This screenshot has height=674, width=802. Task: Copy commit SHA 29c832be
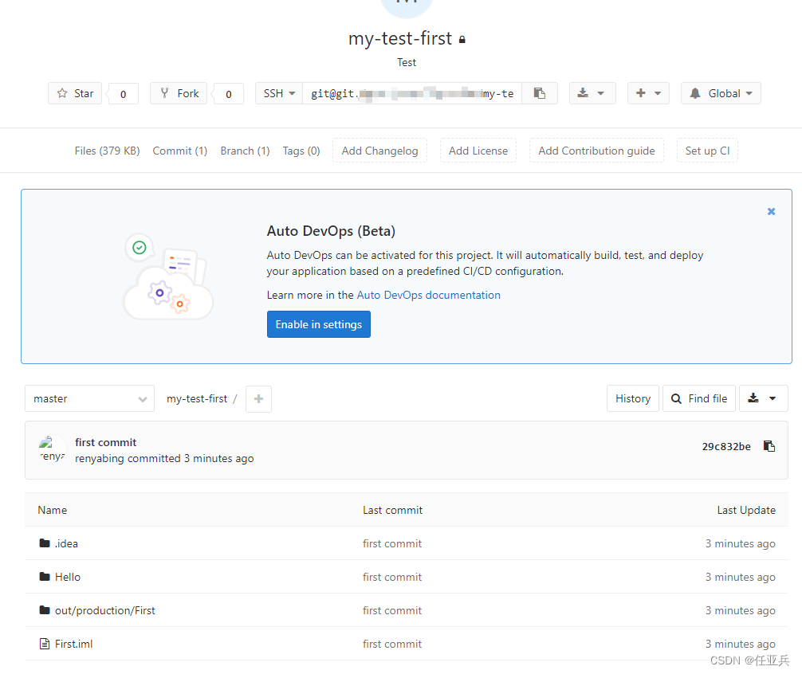click(769, 447)
